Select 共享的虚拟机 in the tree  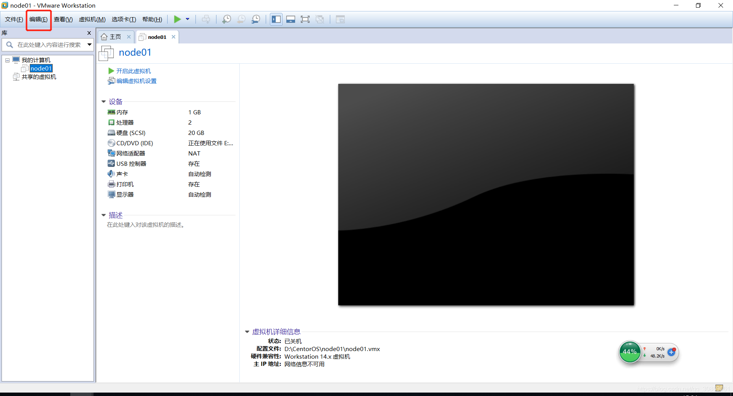(x=39, y=77)
